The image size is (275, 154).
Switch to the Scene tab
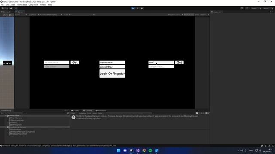(6, 12)
